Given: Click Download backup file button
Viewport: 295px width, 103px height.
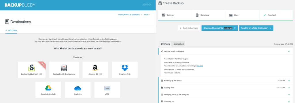Looking at the screenshot, I should [220, 28].
